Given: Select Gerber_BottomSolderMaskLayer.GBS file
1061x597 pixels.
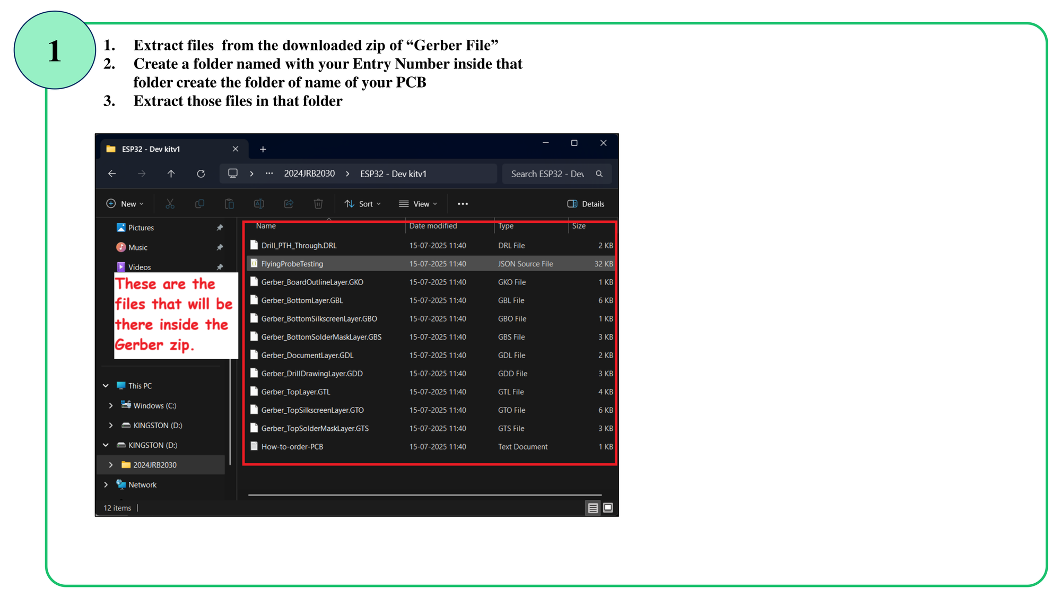Looking at the screenshot, I should (x=431, y=337).
